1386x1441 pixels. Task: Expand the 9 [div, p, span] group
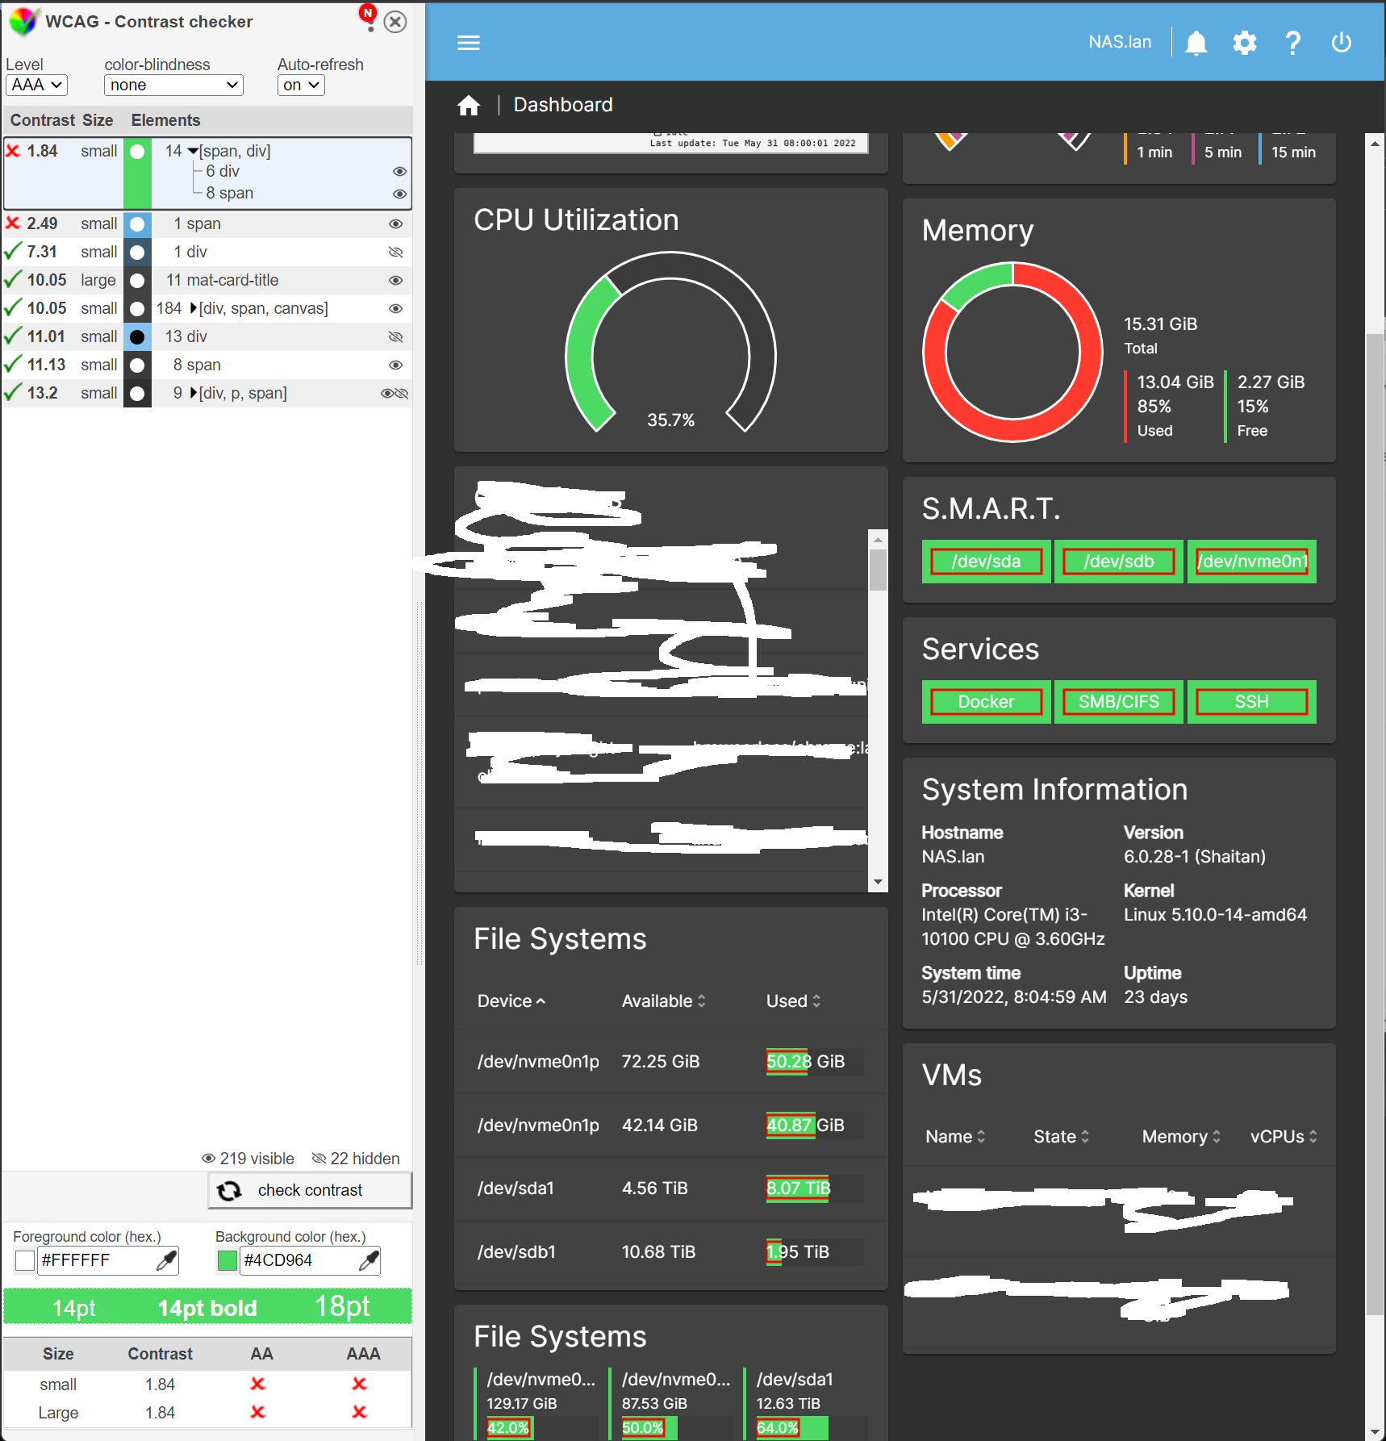(193, 393)
